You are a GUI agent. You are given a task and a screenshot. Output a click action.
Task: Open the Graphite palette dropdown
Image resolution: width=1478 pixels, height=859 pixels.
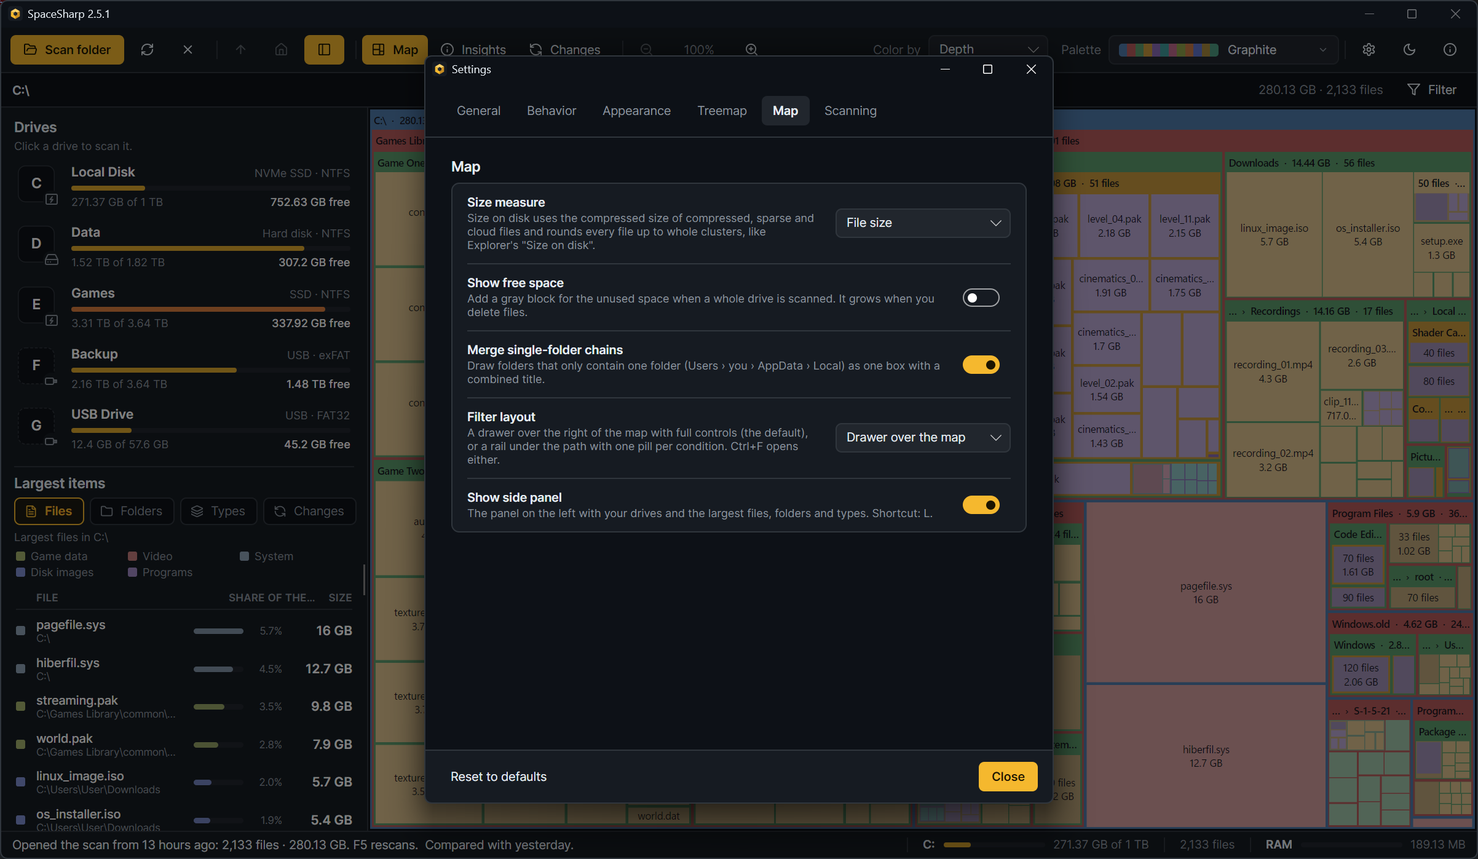click(1223, 50)
